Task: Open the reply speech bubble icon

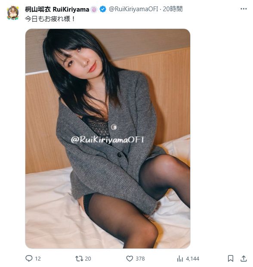Action: point(29,258)
